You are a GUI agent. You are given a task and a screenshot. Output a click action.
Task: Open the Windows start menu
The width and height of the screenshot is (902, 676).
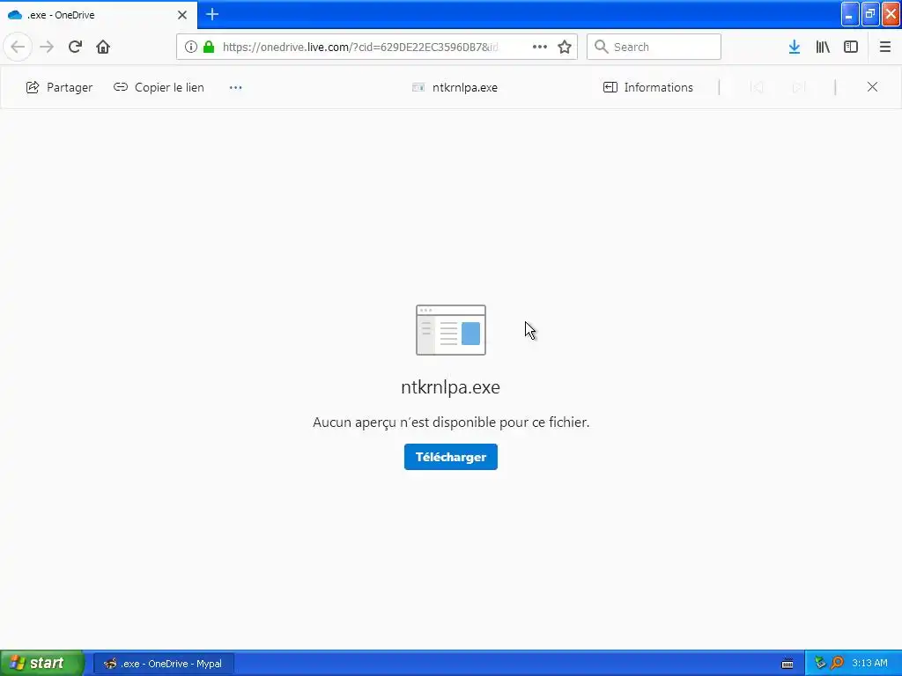pos(42,664)
